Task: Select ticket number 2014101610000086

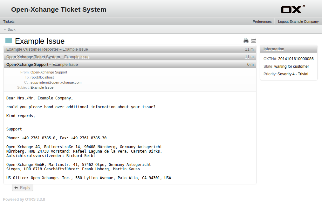Action: pyautogui.click(x=296, y=59)
